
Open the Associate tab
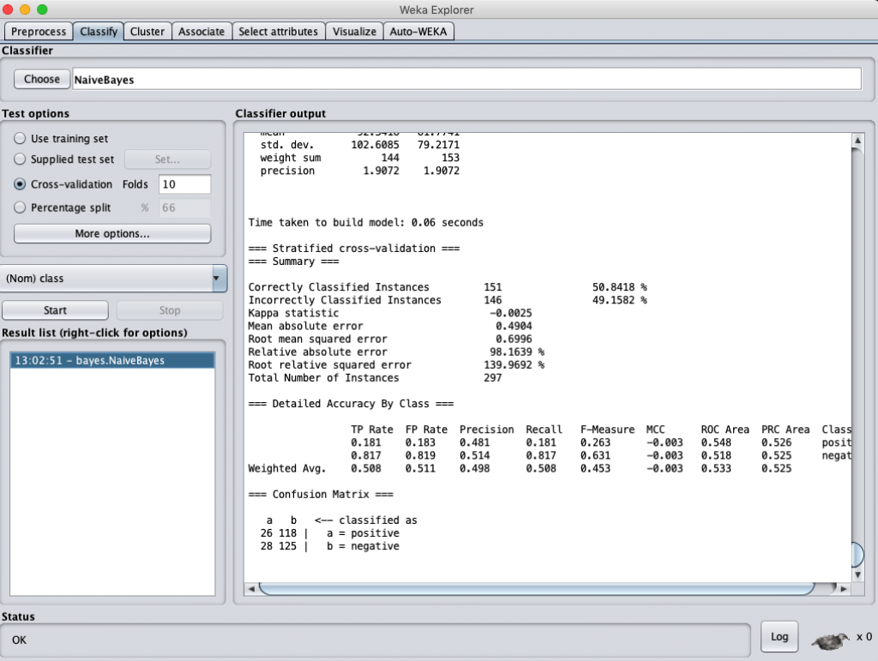(201, 32)
